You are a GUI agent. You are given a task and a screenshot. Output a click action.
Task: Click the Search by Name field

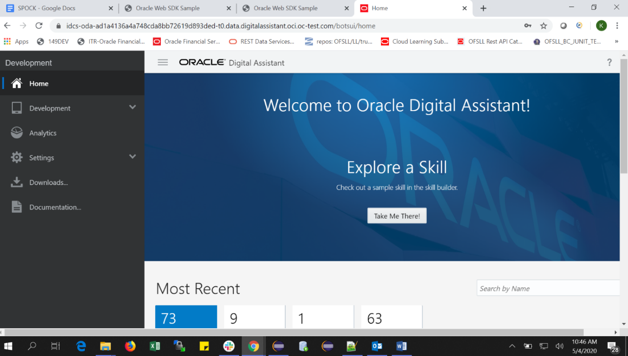click(548, 288)
